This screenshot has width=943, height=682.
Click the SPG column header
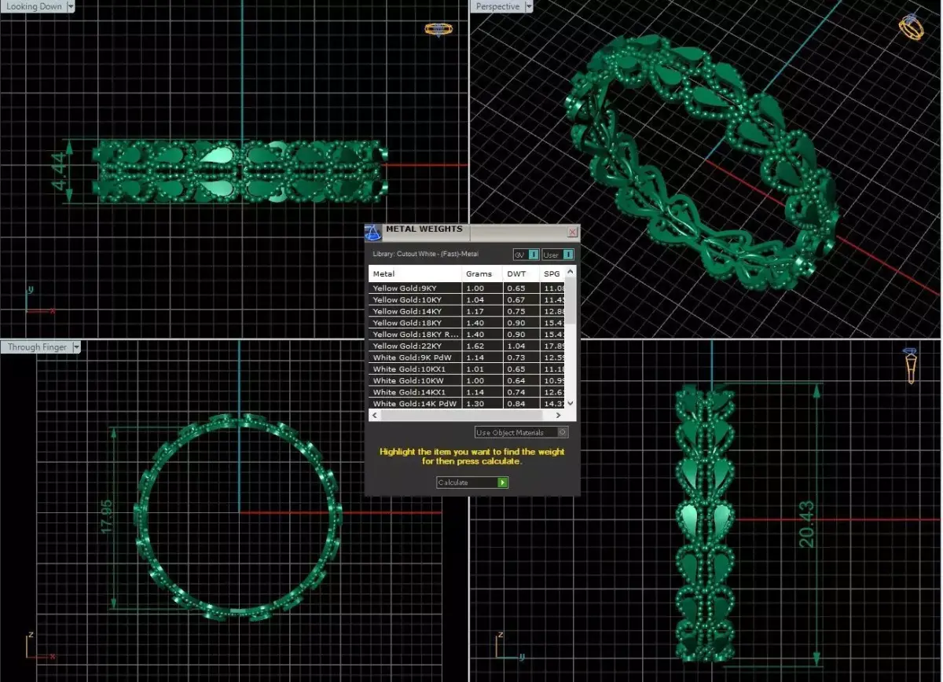pyautogui.click(x=552, y=273)
